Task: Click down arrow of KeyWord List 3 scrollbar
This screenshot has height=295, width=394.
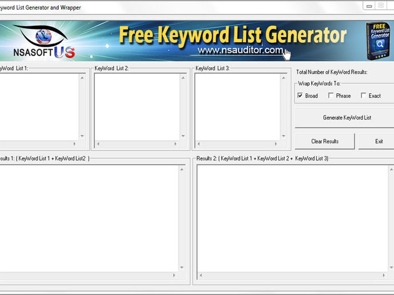Action: [283, 136]
